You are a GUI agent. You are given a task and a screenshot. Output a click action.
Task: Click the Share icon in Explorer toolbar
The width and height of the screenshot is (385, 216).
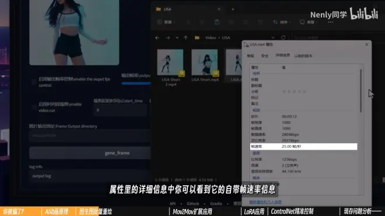(x=246, y=22)
